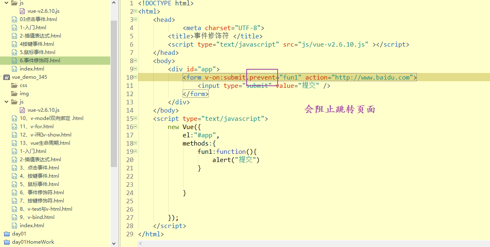Screen dimensions: 490x247
Task: Click the day01 folder icon
Action: coord(7,233)
